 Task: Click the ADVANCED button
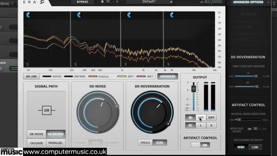click(167, 76)
